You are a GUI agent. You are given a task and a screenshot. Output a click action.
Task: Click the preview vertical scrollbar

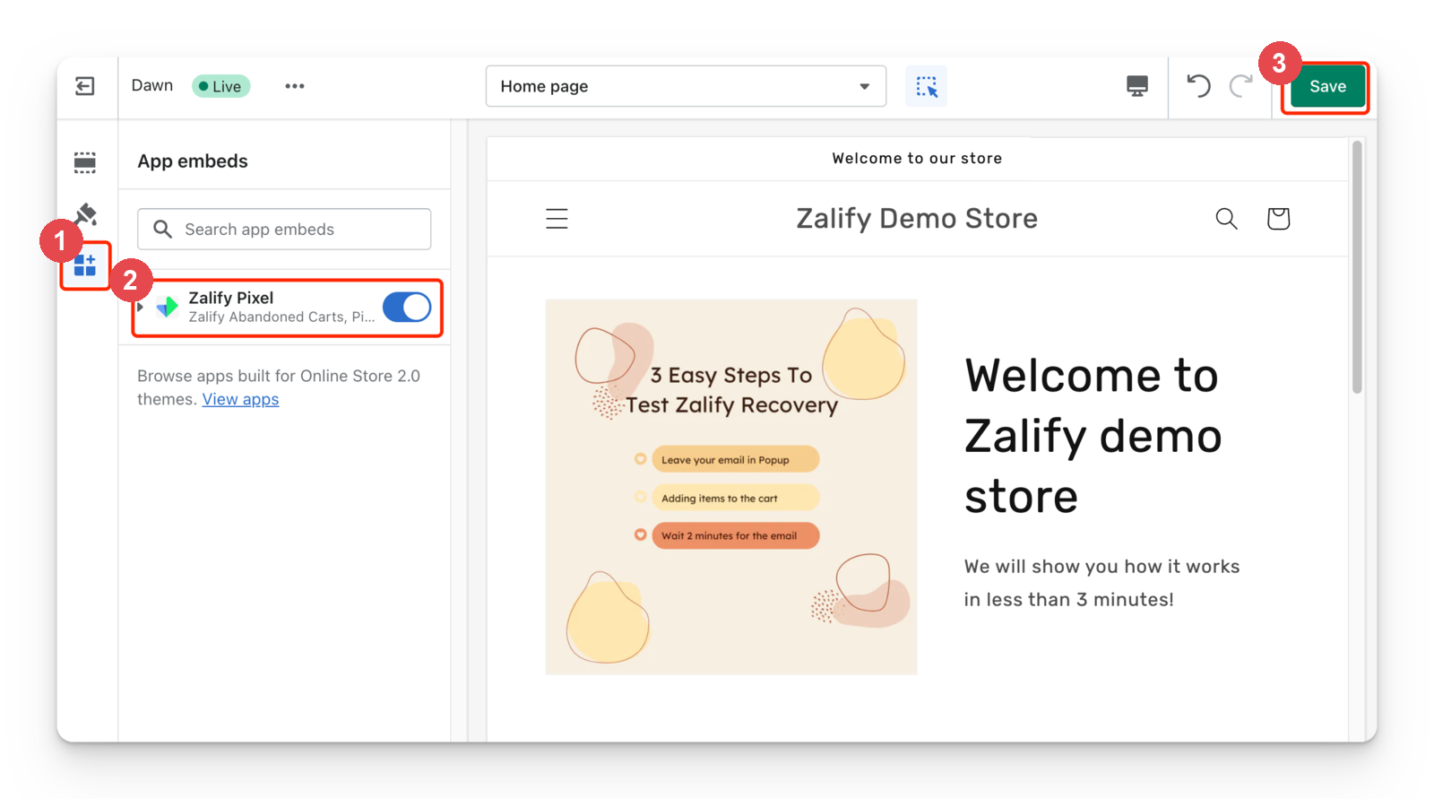[1357, 267]
